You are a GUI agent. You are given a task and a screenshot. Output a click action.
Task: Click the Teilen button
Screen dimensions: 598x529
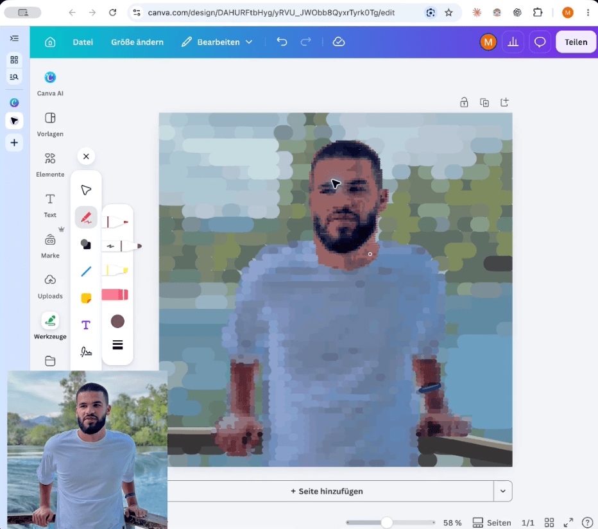576,42
